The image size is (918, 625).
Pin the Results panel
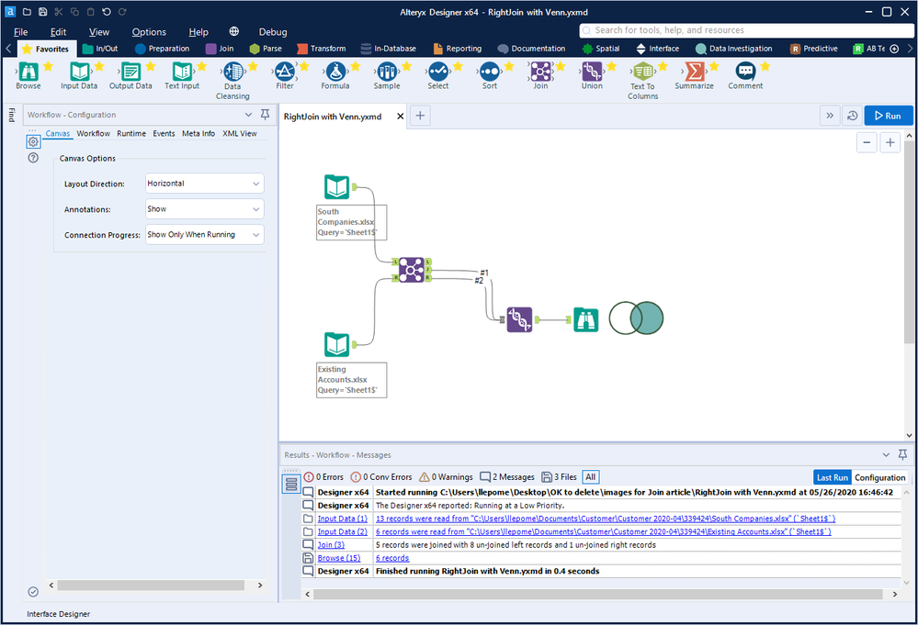click(902, 454)
